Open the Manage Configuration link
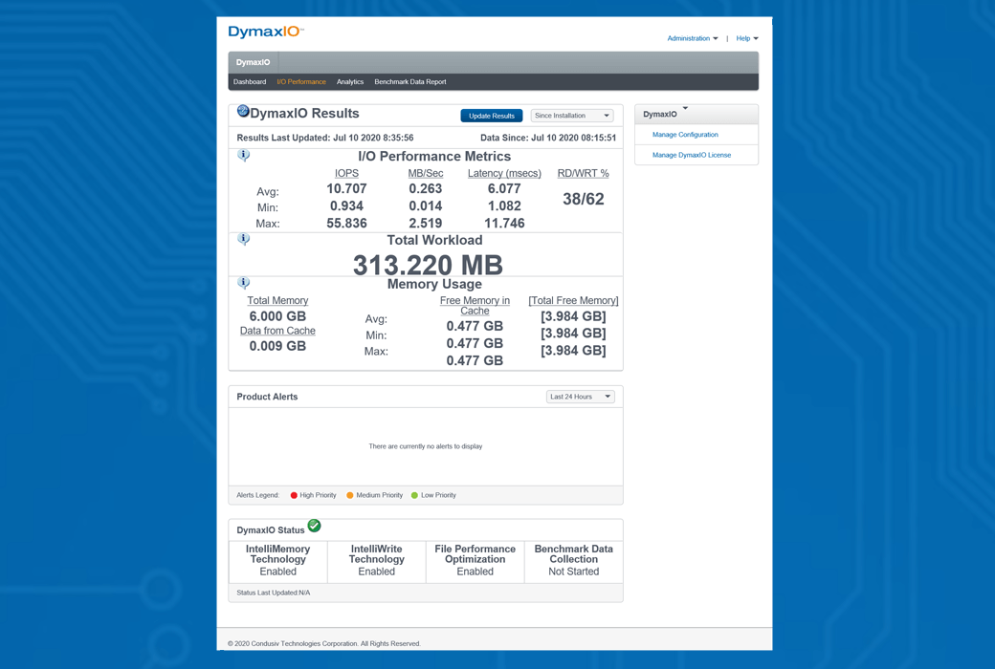Screen dimensions: 995x669 click(x=685, y=135)
